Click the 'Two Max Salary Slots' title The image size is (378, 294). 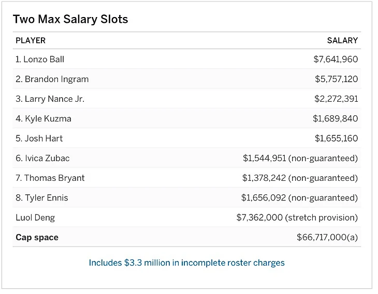tap(70, 20)
